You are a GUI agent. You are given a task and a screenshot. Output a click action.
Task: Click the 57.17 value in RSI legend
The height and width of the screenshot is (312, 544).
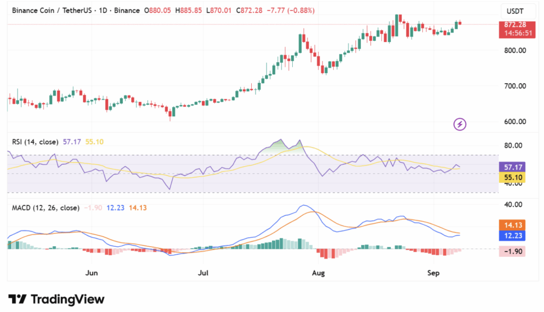pos(72,142)
